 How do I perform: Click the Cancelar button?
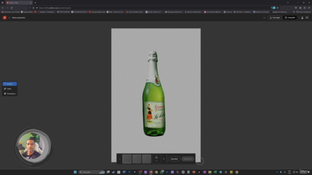tap(174, 159)
